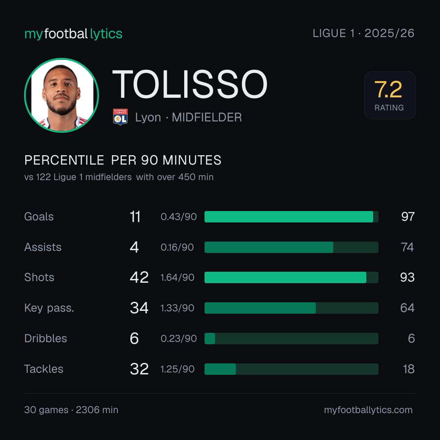Image resolution: width=440 pixels, height=440 pixels.
Task: Click the Goals stat label
Action: pos(39,217)
